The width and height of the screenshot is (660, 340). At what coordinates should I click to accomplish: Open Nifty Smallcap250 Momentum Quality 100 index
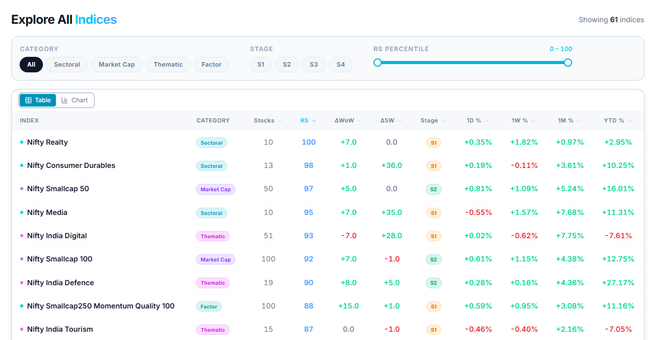pyautogui.click(x=101, y=306)
